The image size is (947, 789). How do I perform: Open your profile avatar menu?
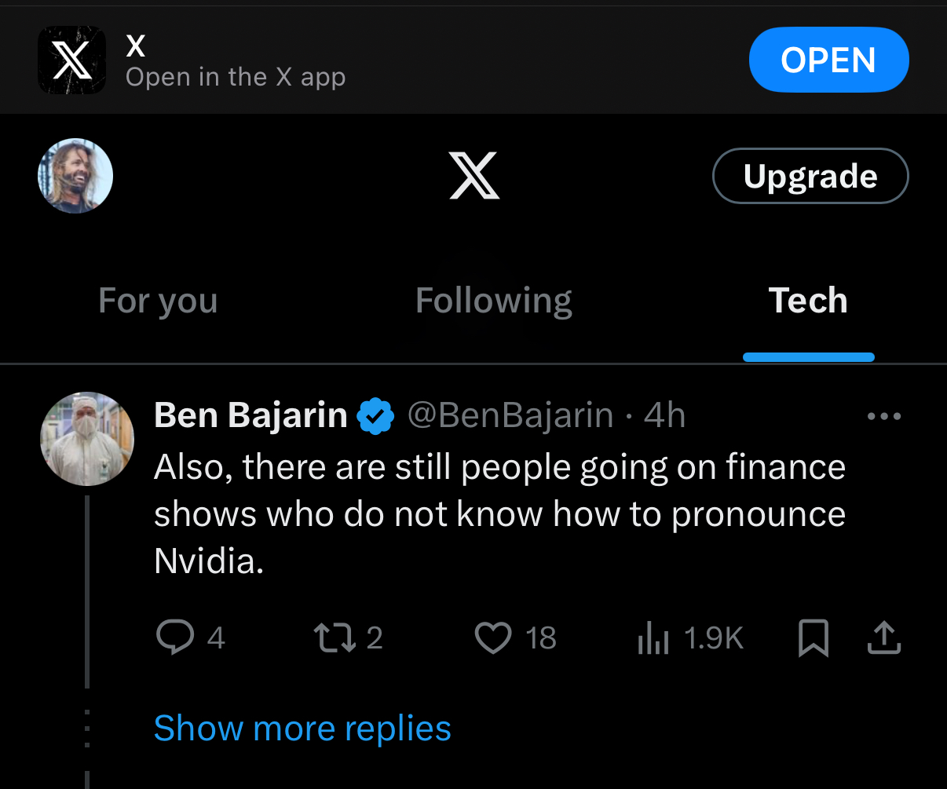(75, 176)
